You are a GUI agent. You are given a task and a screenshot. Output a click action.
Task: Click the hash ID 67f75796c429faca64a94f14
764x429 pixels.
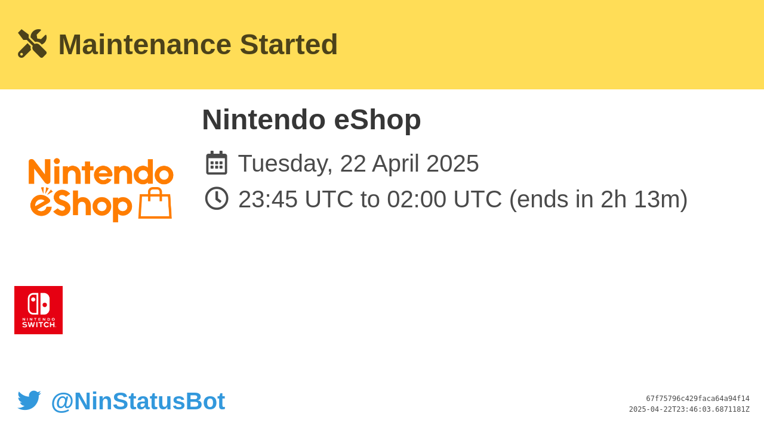[698, 399]
